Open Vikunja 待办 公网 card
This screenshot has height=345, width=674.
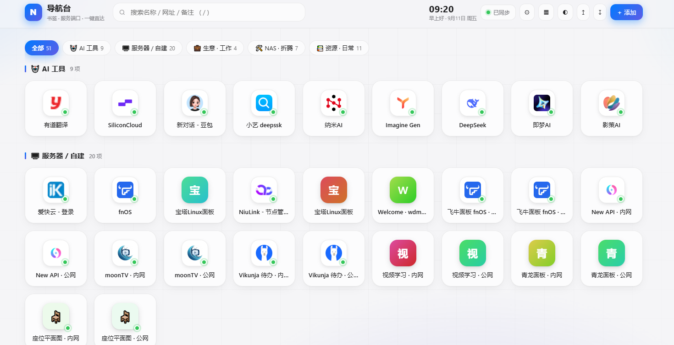click(x=334, y=259)
